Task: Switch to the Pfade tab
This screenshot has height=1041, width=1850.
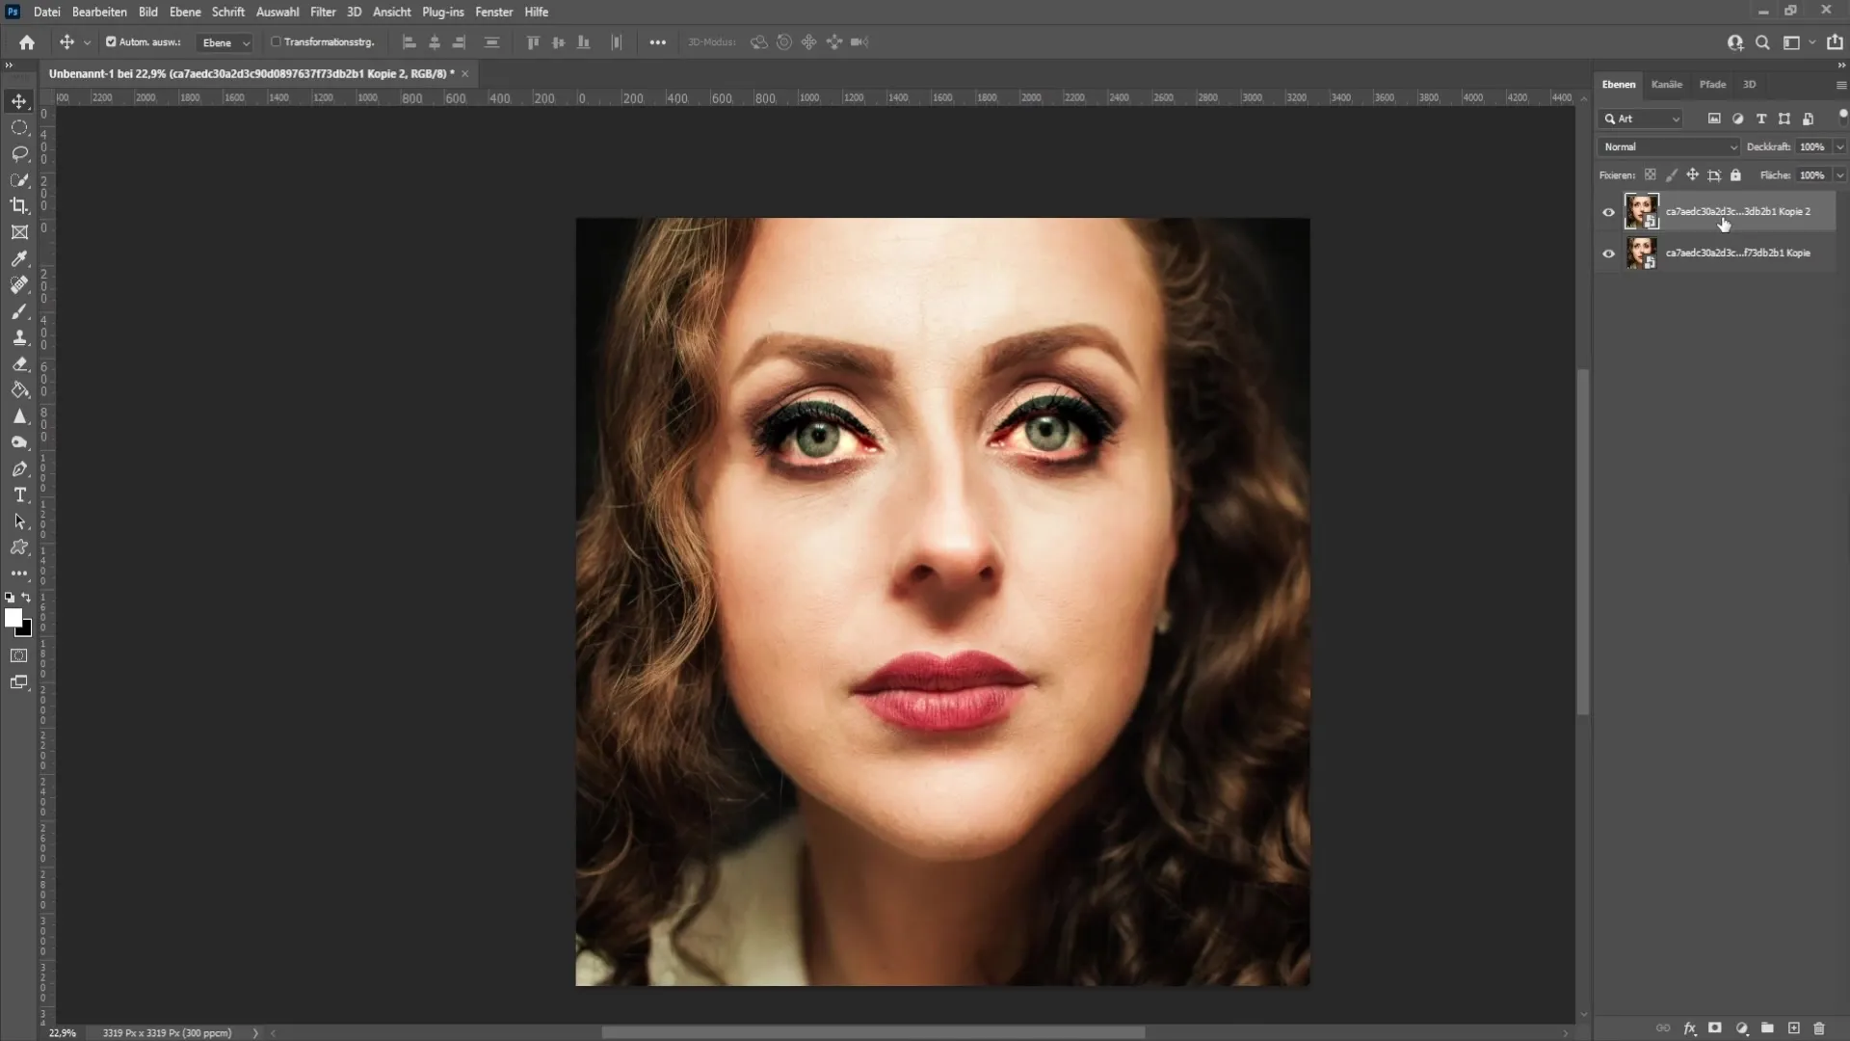Action: point(1713,84)
